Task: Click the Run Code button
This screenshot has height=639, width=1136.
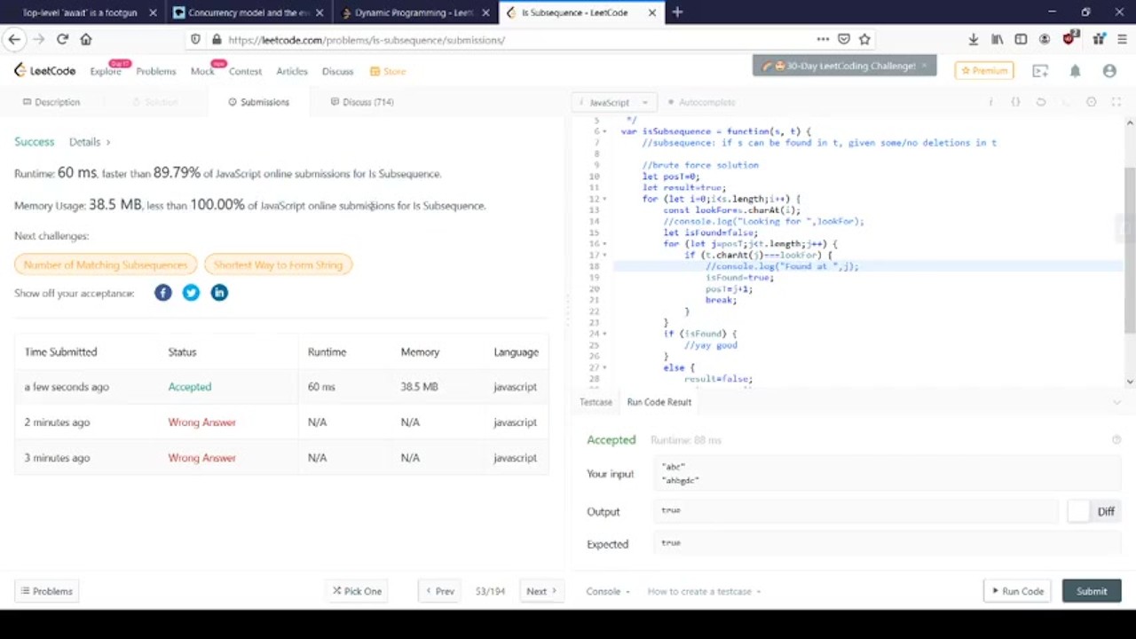Action: tap(1017, 591)
